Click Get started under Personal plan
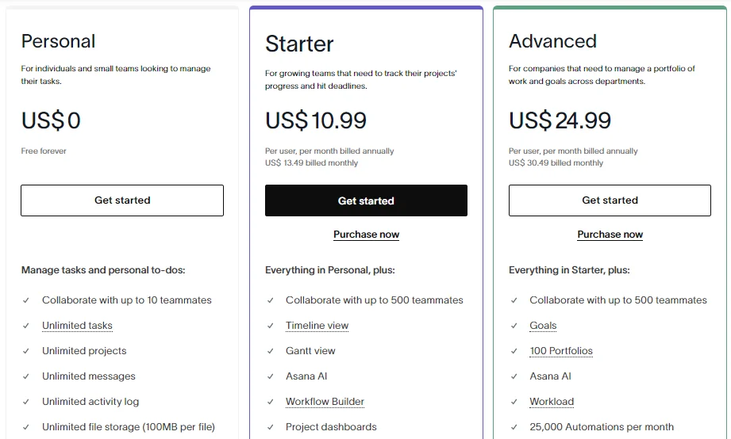Image resolution: width=731 pixels, height=439 pixels. (122, 200)
